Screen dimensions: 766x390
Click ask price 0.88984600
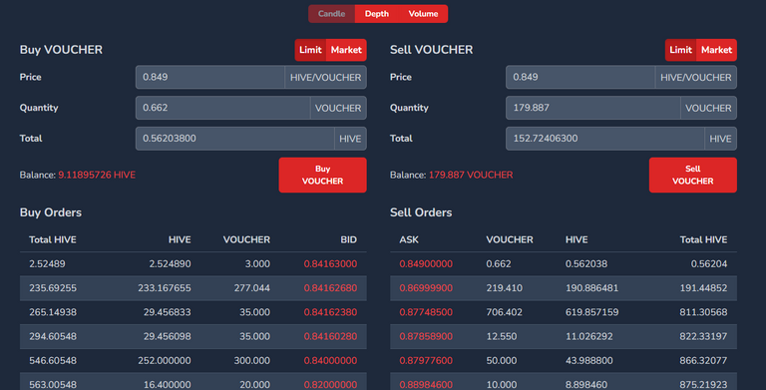[426, 385]
